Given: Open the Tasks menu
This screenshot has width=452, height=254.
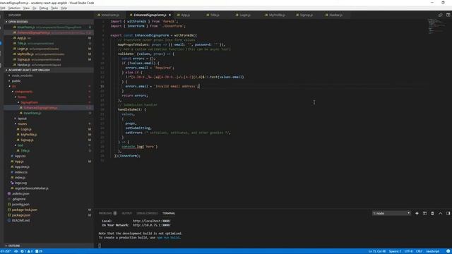Looking at the screenshot, I should coord(54,8).
